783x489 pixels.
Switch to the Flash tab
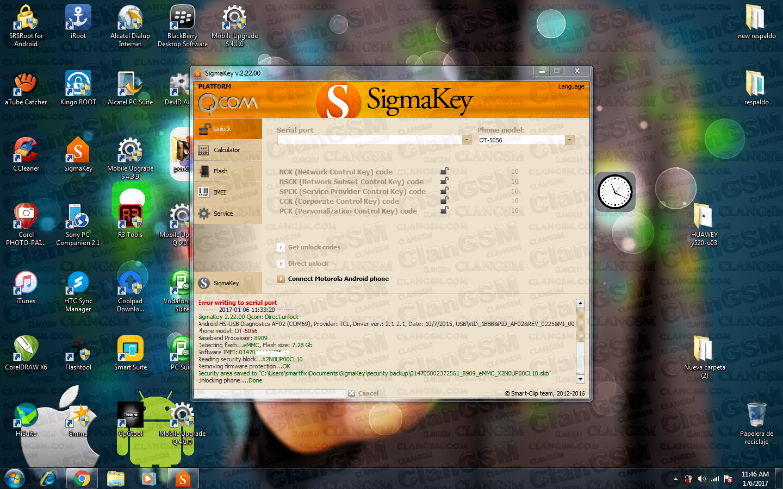click(228, 171)
